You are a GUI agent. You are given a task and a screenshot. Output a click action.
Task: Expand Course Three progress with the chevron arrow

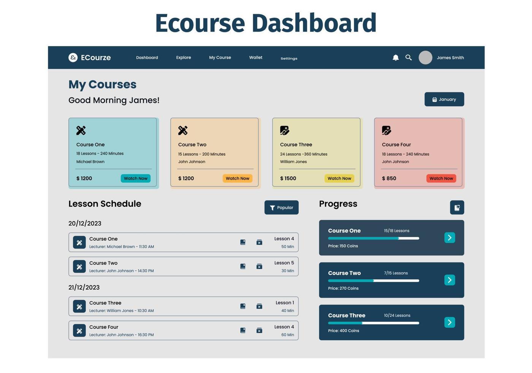[x=450, y=322]
